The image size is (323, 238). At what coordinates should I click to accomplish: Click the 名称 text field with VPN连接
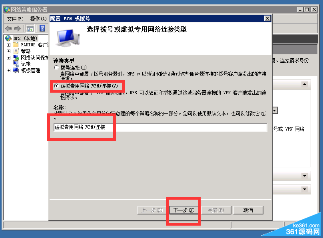160,127
